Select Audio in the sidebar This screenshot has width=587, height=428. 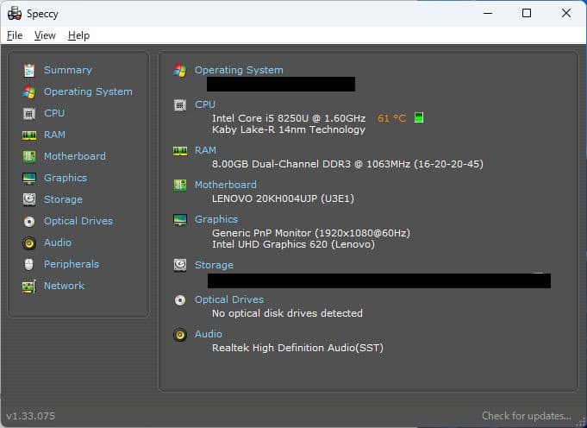(x=58, y=242)
